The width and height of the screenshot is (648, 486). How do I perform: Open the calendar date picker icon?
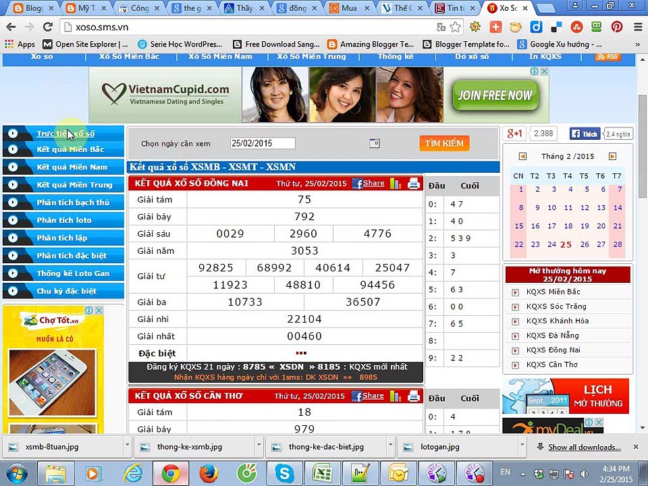(375, 143)
